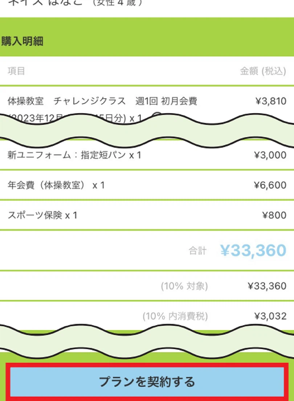
Task: Click the ¥3,000 uniform price
Action: coord(270,155)
